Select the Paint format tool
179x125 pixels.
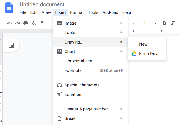click(x=42, y=23)
